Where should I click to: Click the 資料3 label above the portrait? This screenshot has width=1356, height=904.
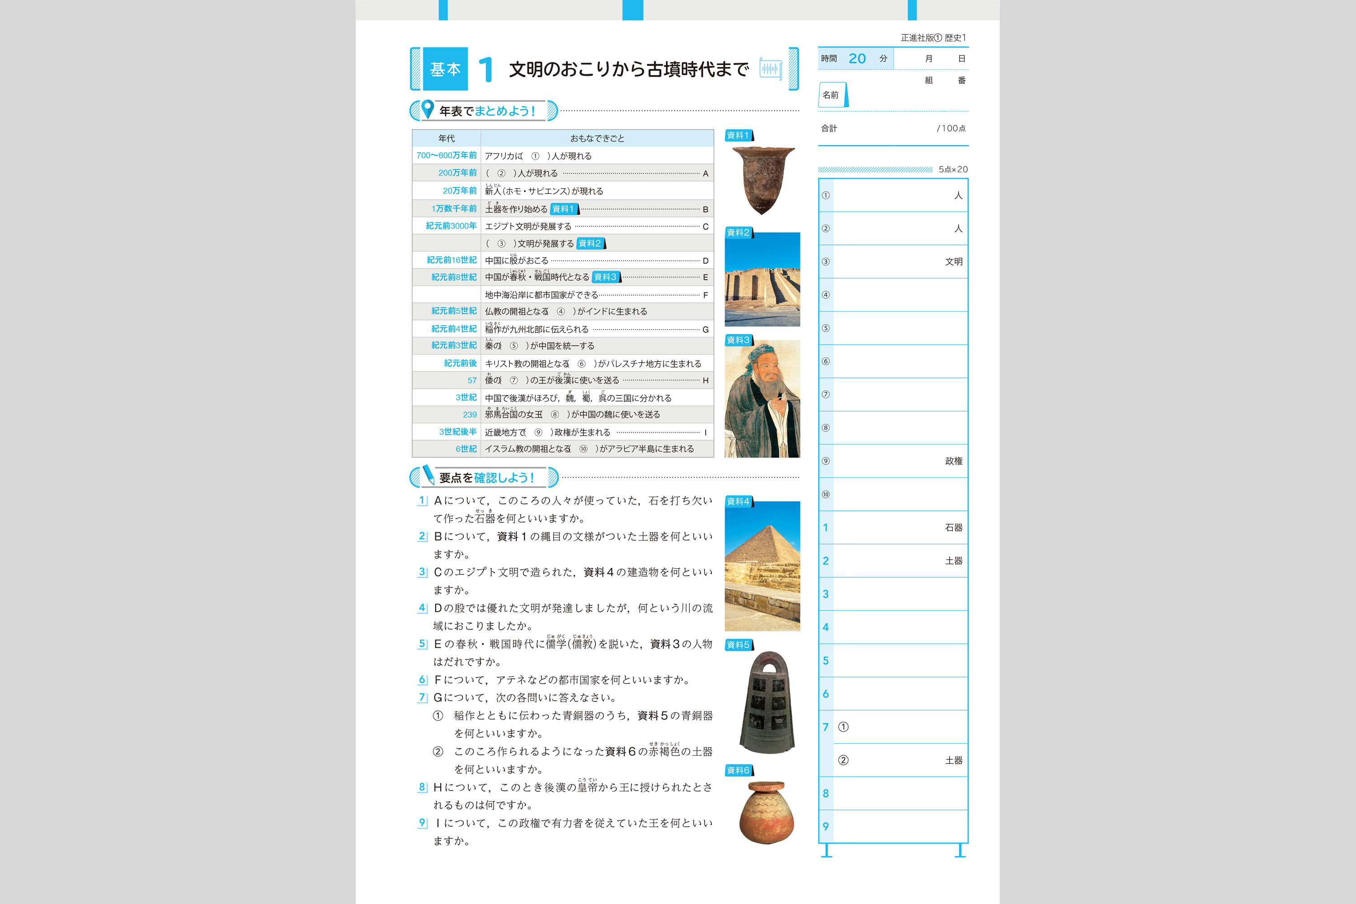pos(739,340)
